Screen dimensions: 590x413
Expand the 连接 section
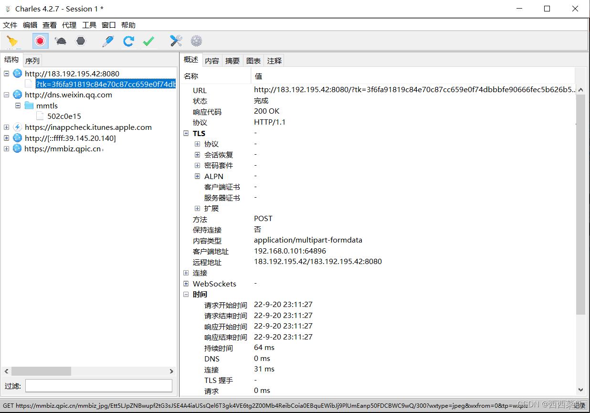pyautogui.click(x=186, y=273)
